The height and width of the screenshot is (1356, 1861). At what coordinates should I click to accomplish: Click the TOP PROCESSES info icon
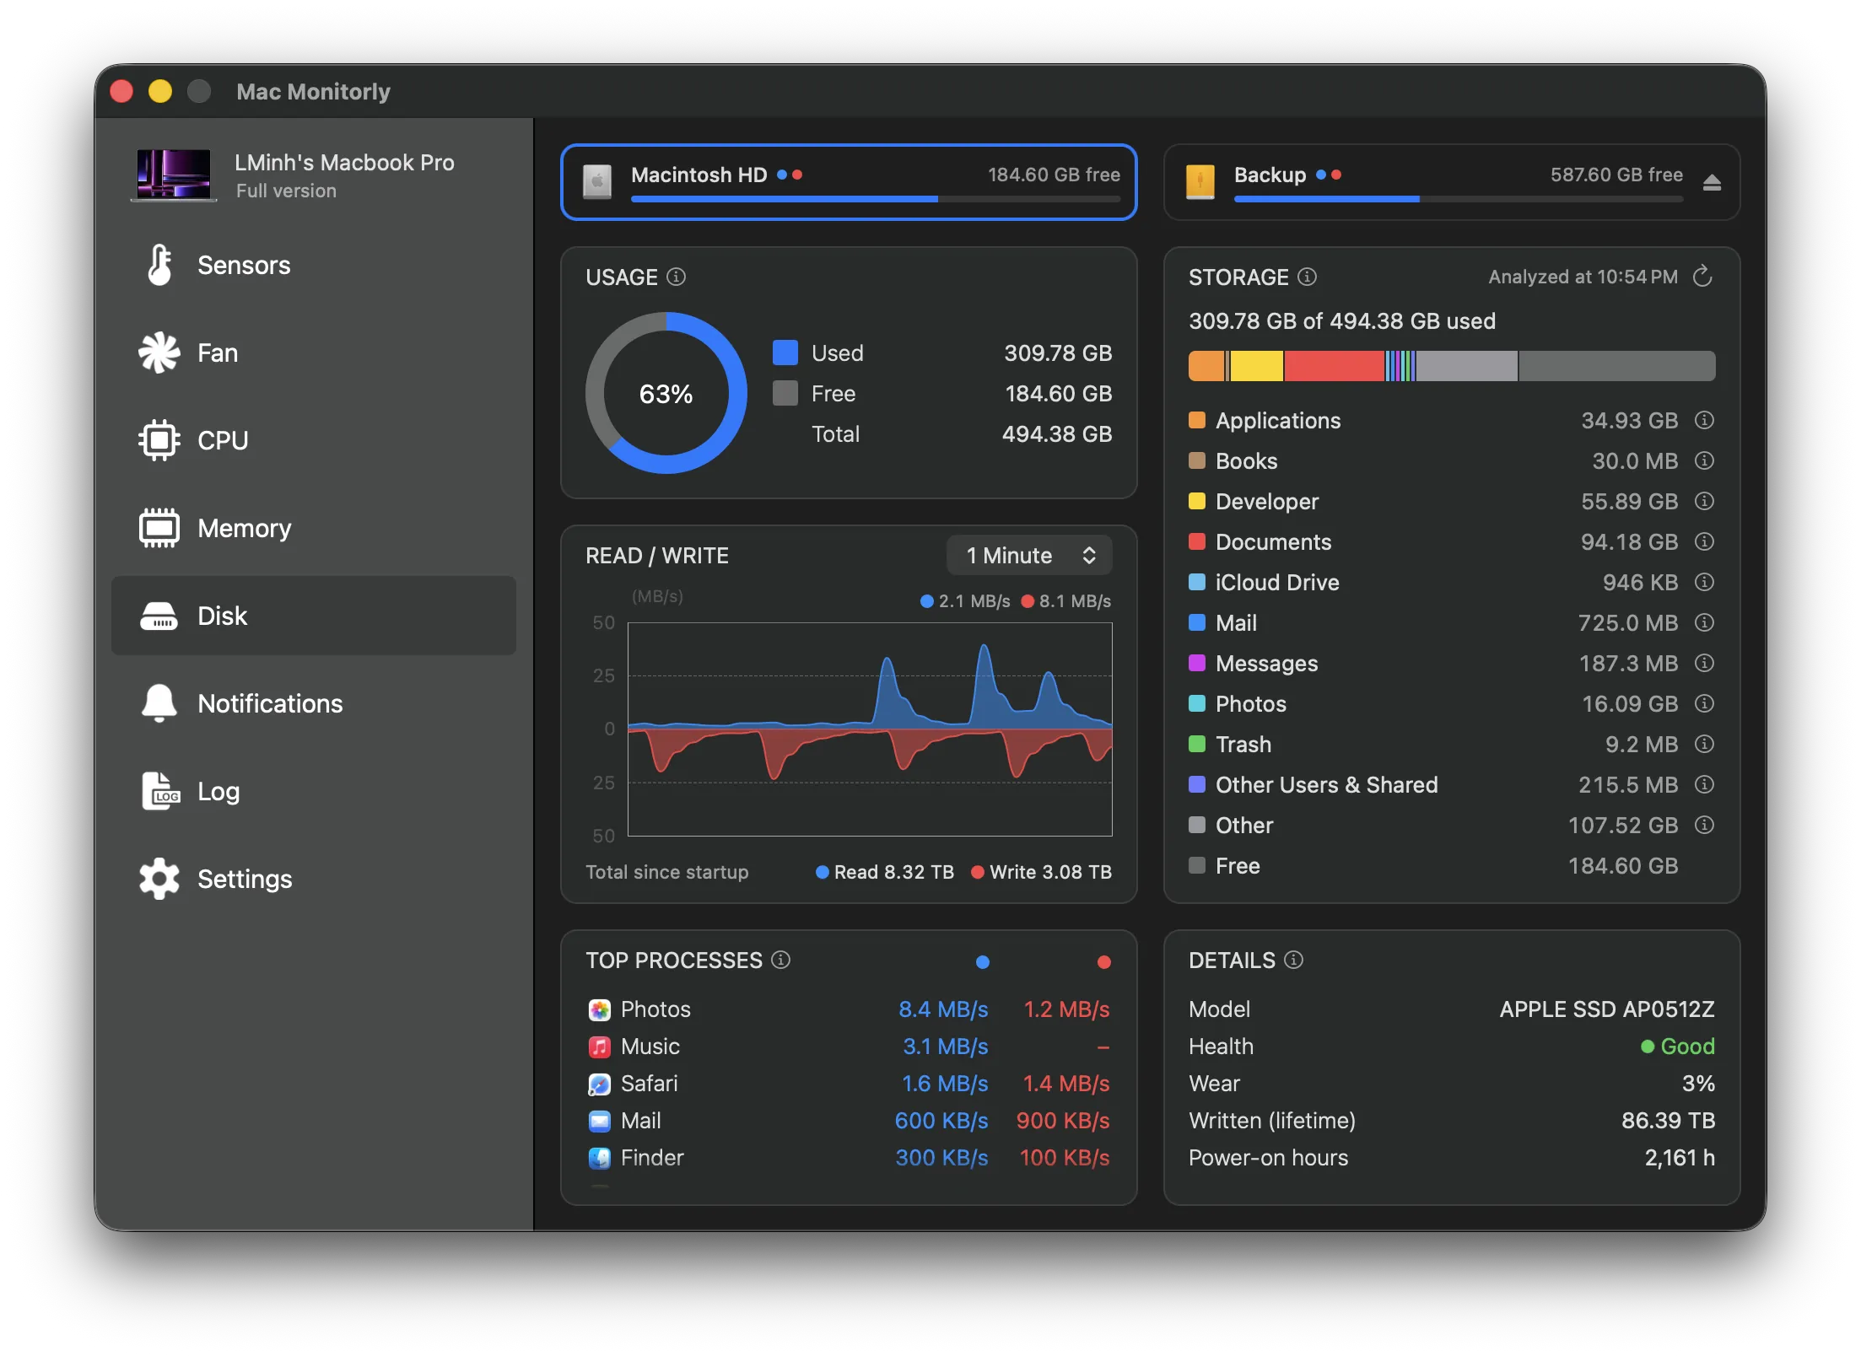tap(781, 960)
